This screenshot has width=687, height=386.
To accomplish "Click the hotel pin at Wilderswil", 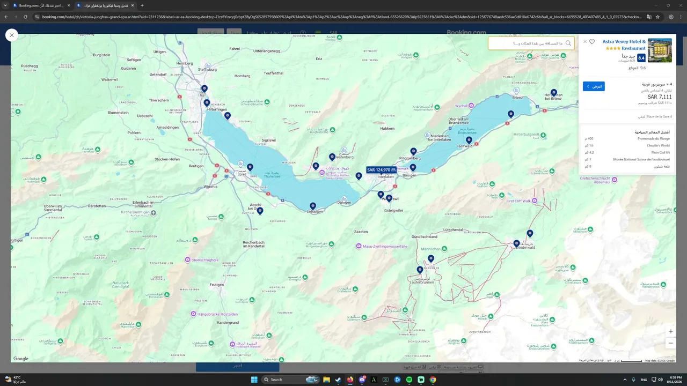I will [389, 198].
